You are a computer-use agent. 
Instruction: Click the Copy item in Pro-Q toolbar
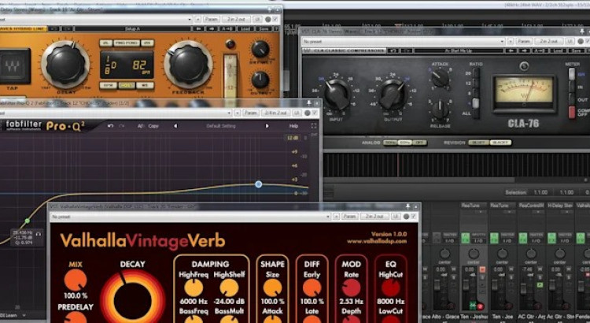[x=153, y=126]
